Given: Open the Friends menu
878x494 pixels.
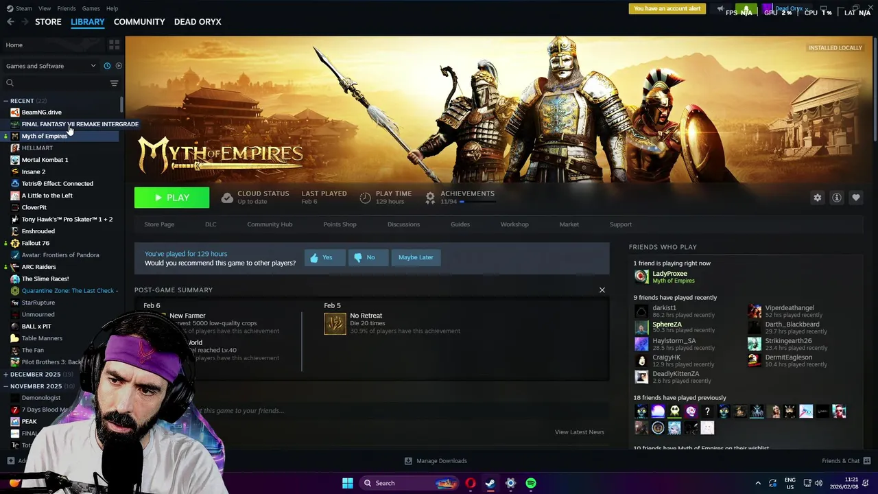Looking at the screenshot, I should pyautogui.click(x=67, y=8).
